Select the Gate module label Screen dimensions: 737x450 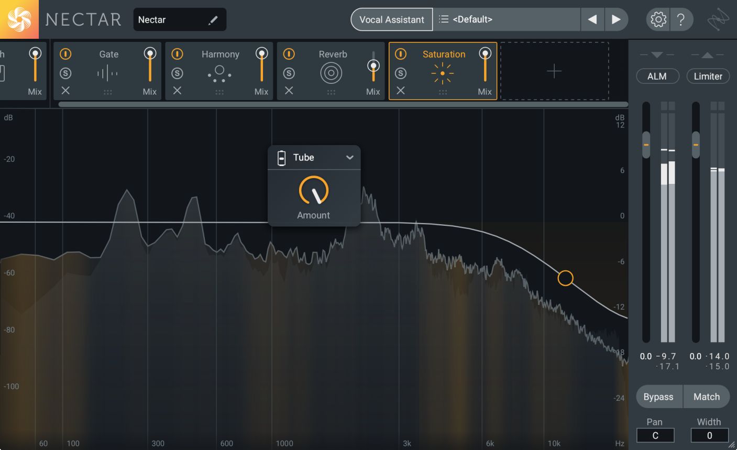click(108, 54)
